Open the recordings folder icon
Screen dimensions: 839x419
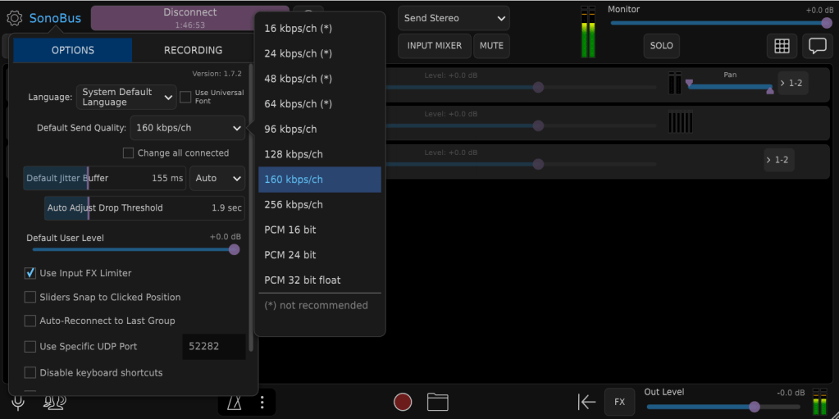coord(438,402)
